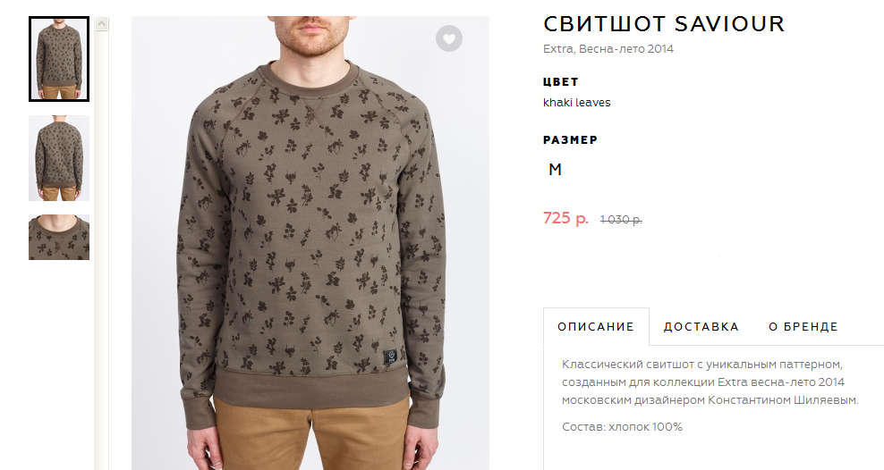Click the black logo patch on sweatshirt hem
The height and width of the screenshot is (470, 884).
tap(390, 357)
